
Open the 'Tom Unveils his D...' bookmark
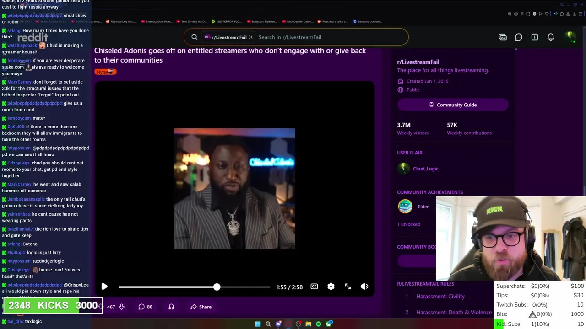point(191,21)
